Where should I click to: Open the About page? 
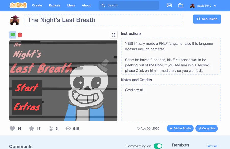pos(86,5)
